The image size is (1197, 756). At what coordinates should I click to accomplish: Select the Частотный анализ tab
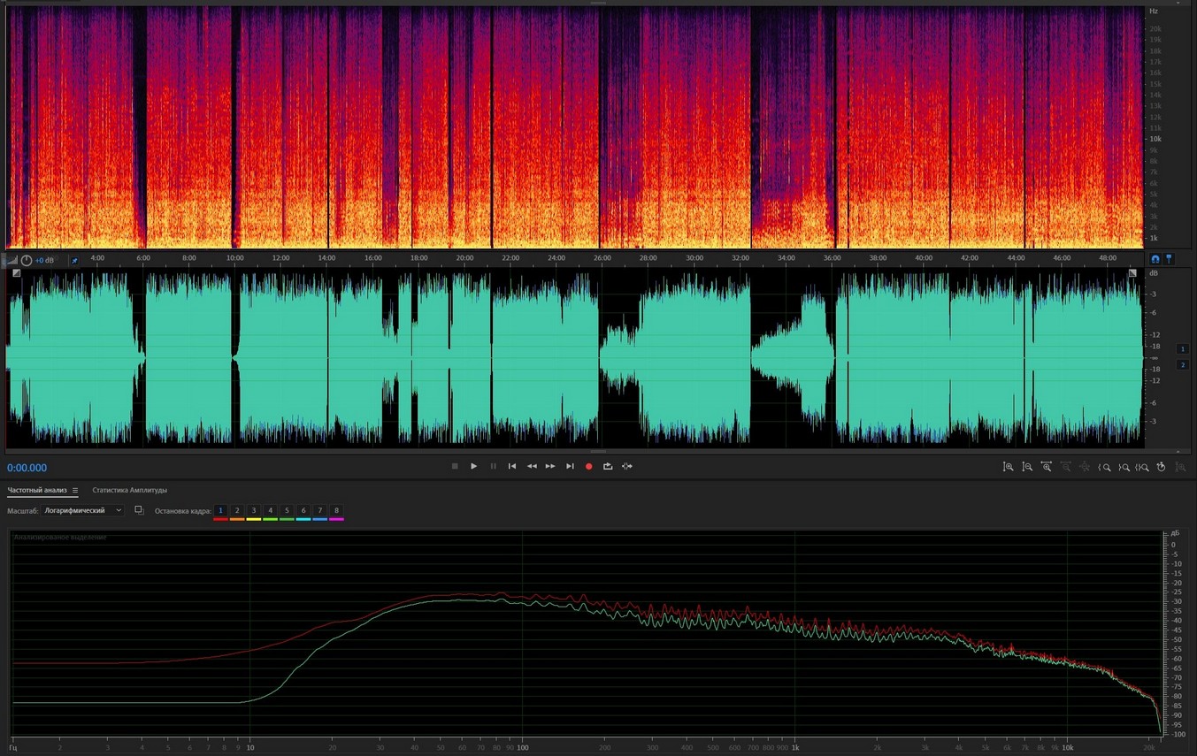pos(37,490)
